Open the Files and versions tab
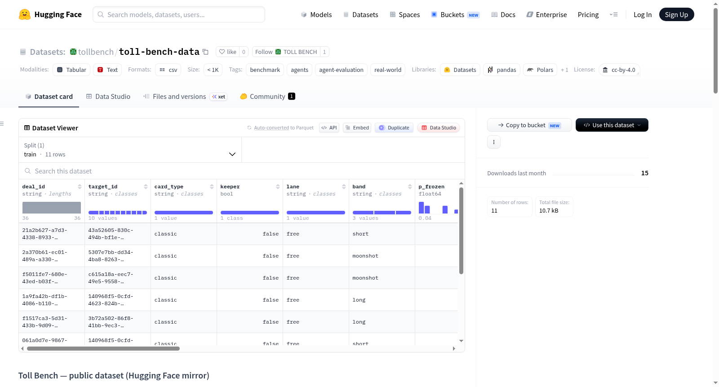Viewport: 719px width, 387px height. [x=185, y=97]
